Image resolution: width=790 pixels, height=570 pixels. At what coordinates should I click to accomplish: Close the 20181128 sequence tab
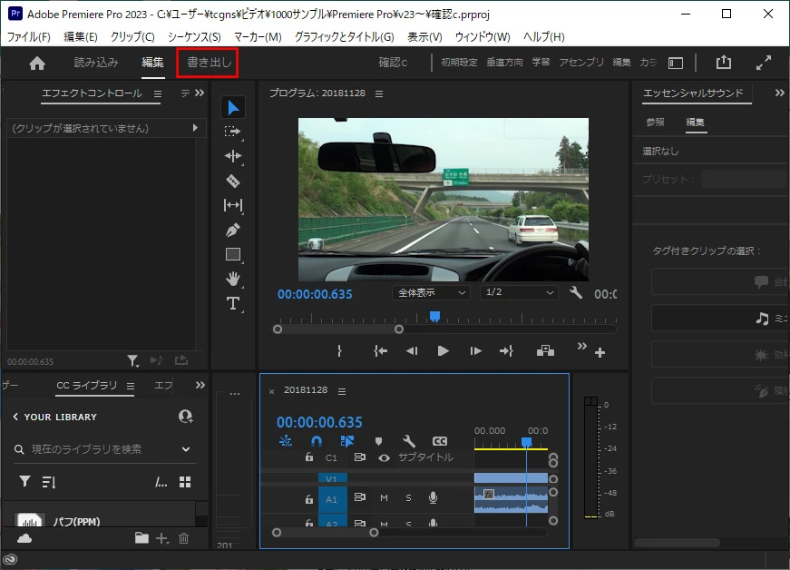coord(271,391)
